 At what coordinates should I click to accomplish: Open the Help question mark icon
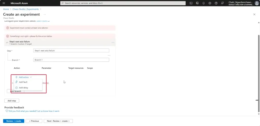[216, 3]
